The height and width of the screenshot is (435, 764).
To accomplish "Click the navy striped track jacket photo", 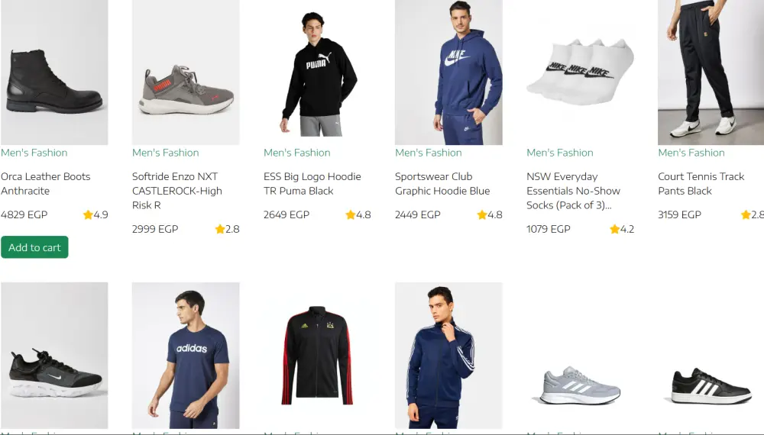I will (448, 355).
